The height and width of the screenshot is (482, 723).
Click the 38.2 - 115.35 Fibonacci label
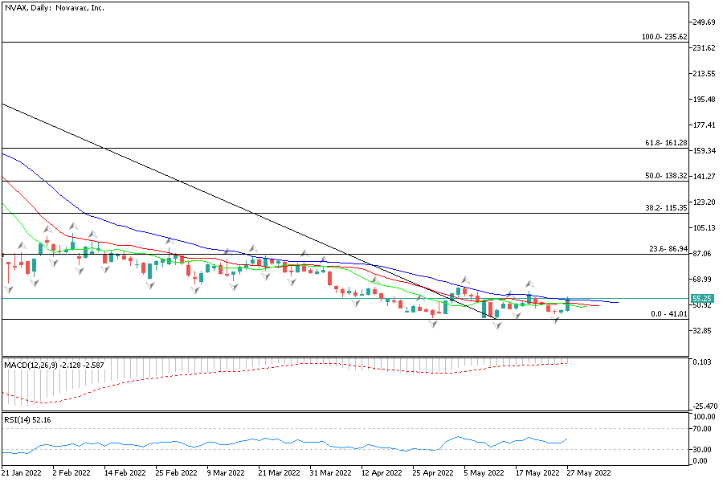tap(666, 208)
